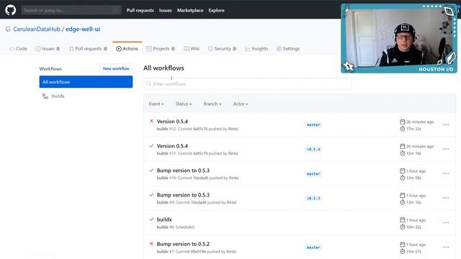The image size is (461, 259).
Task: Open Issues in top navigation
Action: coord(165,10)
